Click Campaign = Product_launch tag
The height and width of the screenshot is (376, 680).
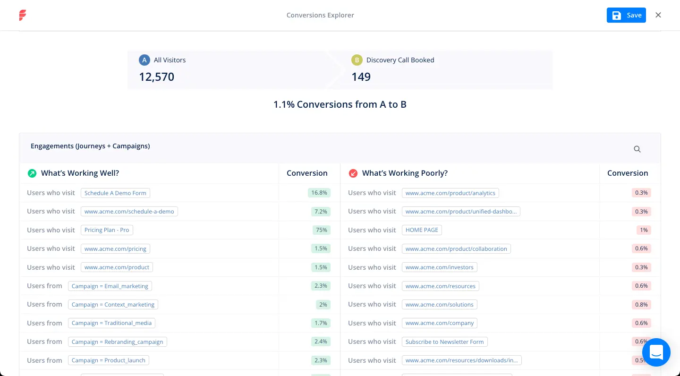tap(109, 360)
